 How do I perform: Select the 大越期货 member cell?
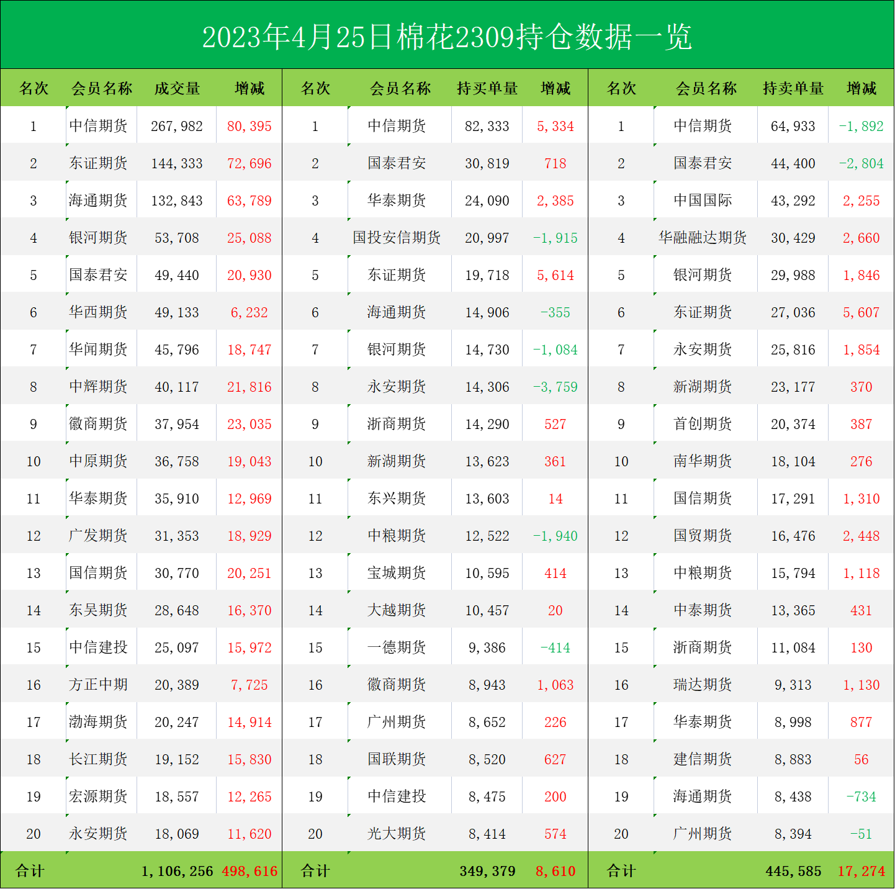click(397, 610)
